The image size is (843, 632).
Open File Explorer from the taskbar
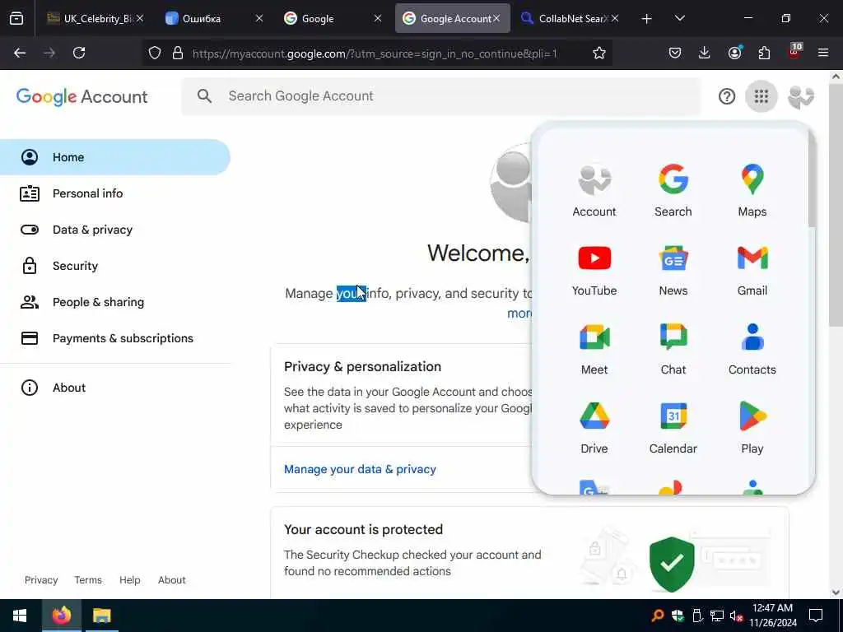tap(101, 616)
